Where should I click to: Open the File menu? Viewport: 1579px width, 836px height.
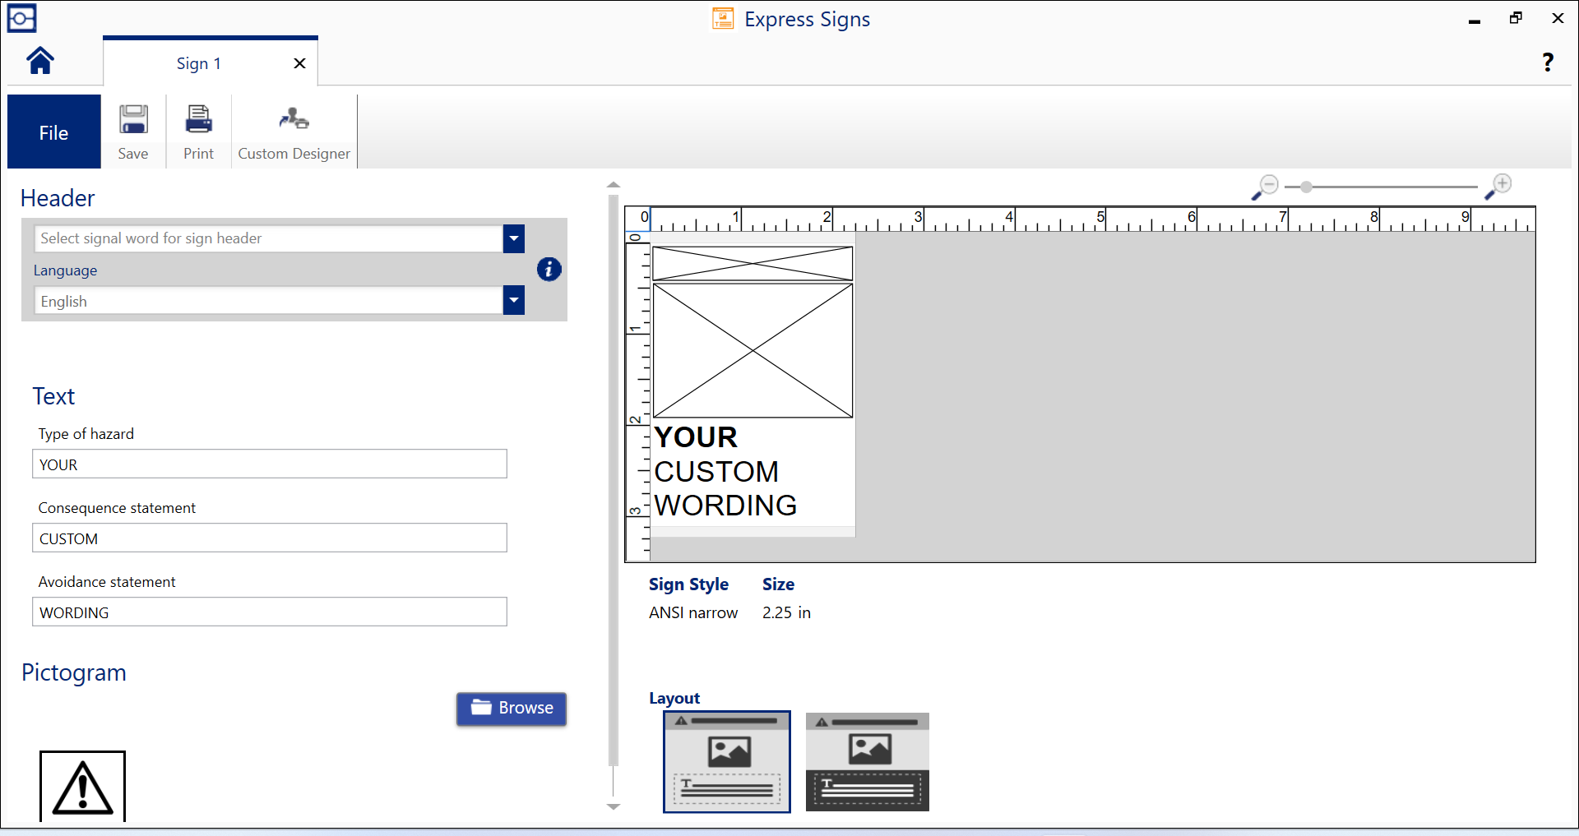point(54,132)
